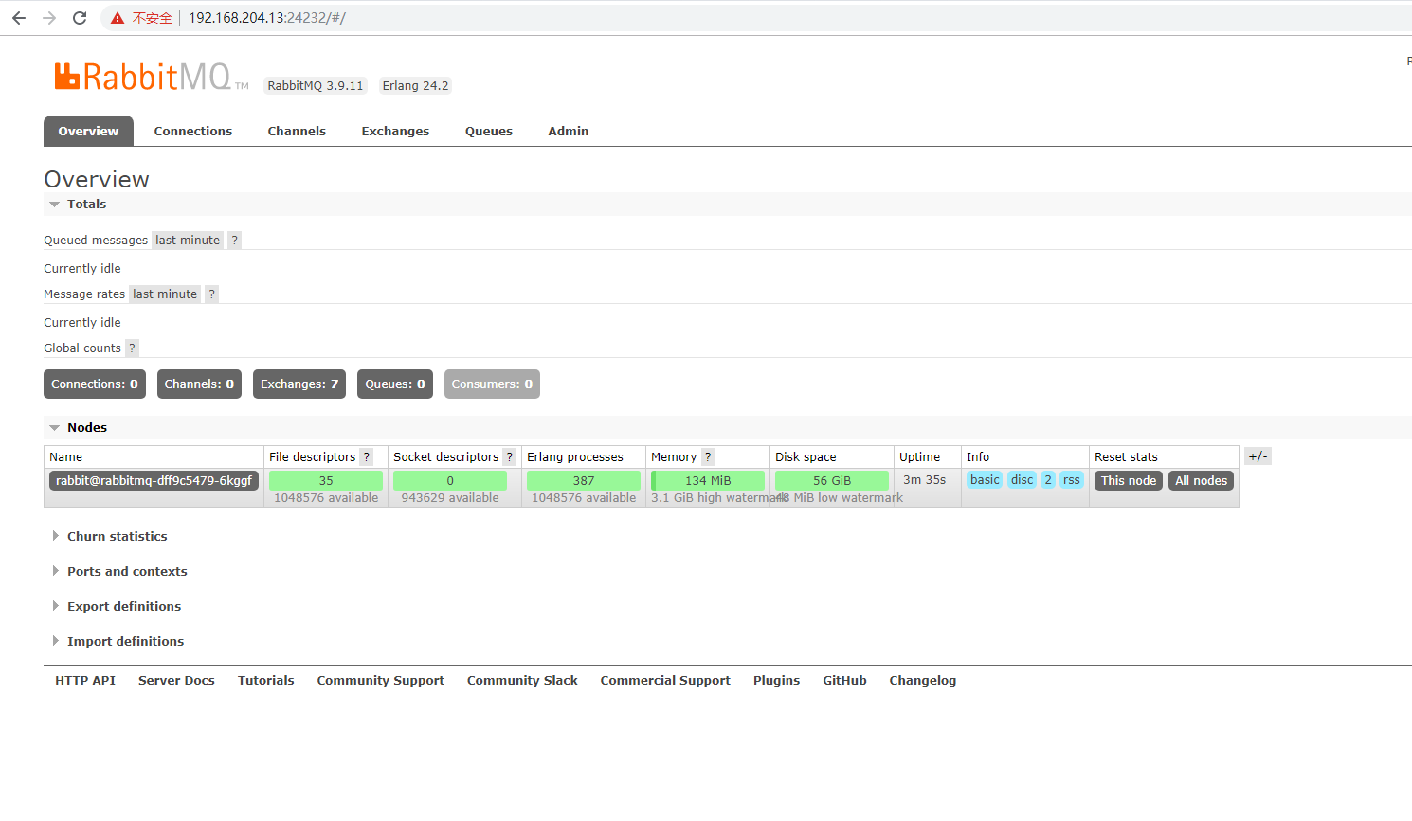Click the Uptime value 3m 35s
The image size is (1412, 821).
(924, 480)
